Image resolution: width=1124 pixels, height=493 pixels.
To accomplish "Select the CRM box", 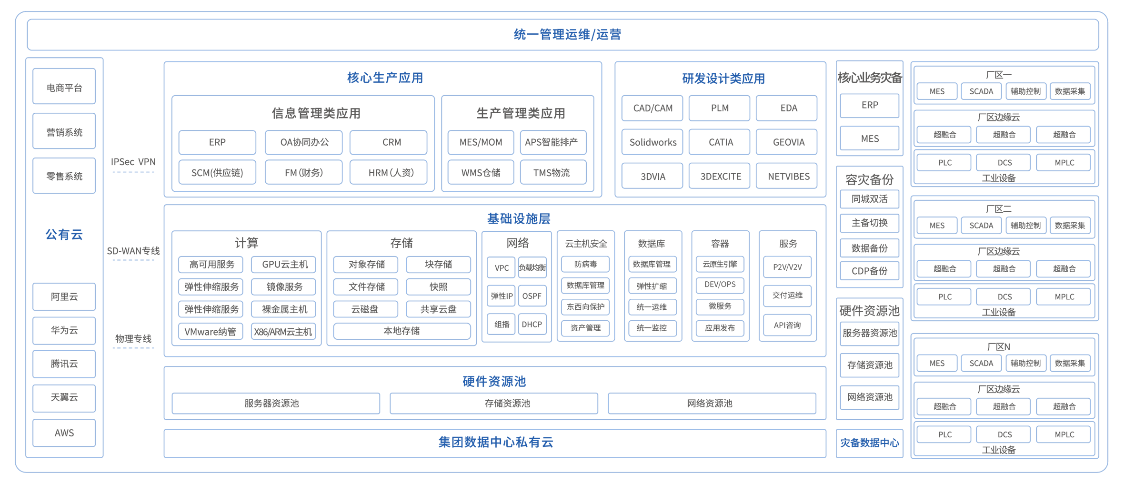I will coord(388,142).
